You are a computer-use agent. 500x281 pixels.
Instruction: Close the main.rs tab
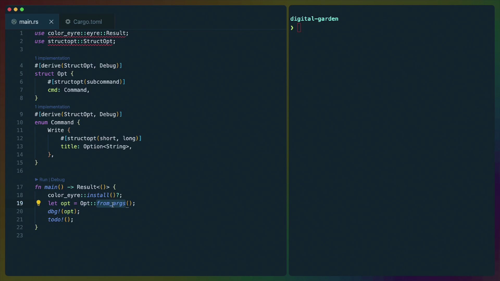click(x=51, y=22)
